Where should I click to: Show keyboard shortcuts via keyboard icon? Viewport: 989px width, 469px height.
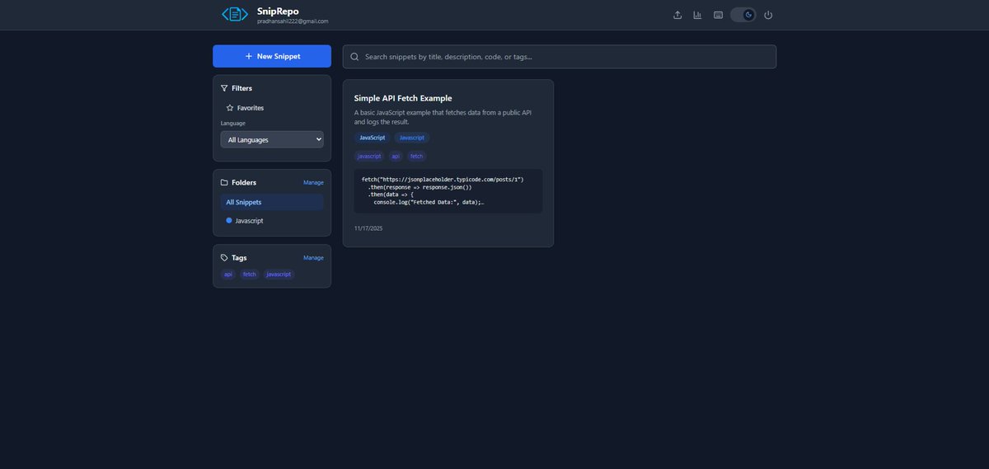point(718,15)
